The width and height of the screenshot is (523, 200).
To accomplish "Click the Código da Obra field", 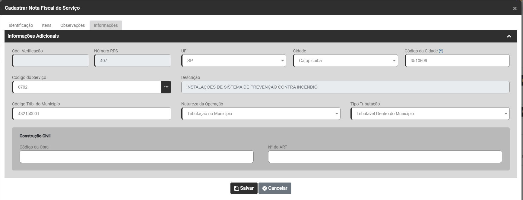I will click(x=136, y=157).
